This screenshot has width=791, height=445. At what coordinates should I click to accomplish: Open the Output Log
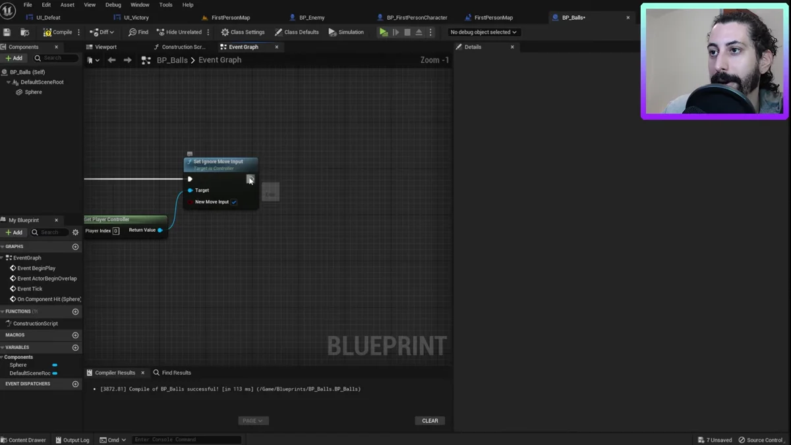pyautogui.click(x=72, y=440)
